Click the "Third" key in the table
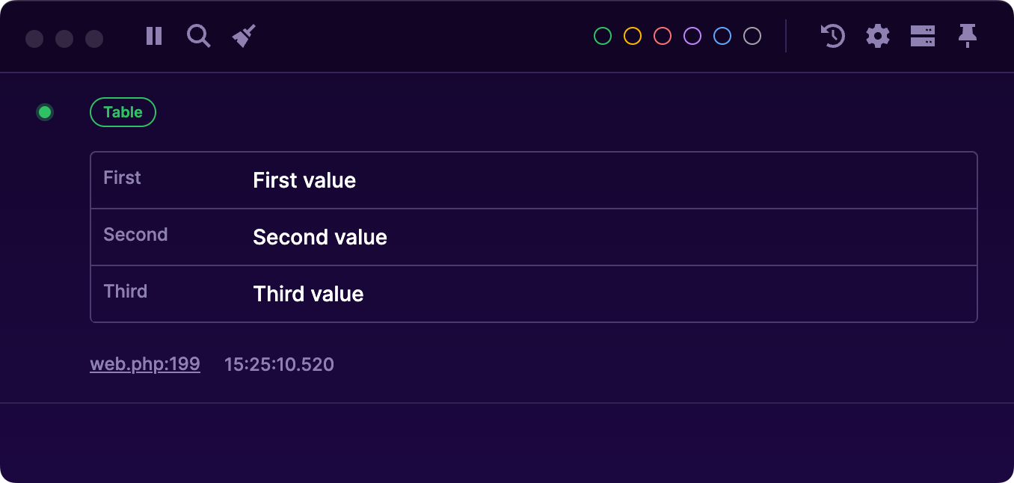Screen dimensions: 1014x483 pos(126,291)
